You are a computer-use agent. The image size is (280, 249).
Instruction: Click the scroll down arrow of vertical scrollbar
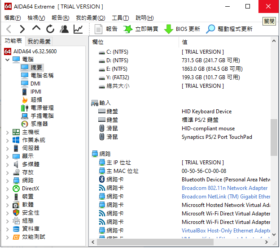pyautogui.click(x=274, y=235)
